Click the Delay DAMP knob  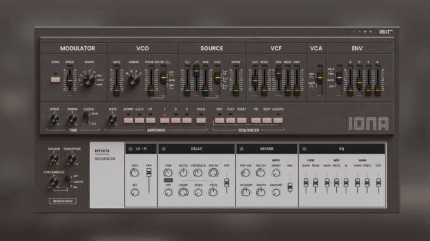point(183,192)
